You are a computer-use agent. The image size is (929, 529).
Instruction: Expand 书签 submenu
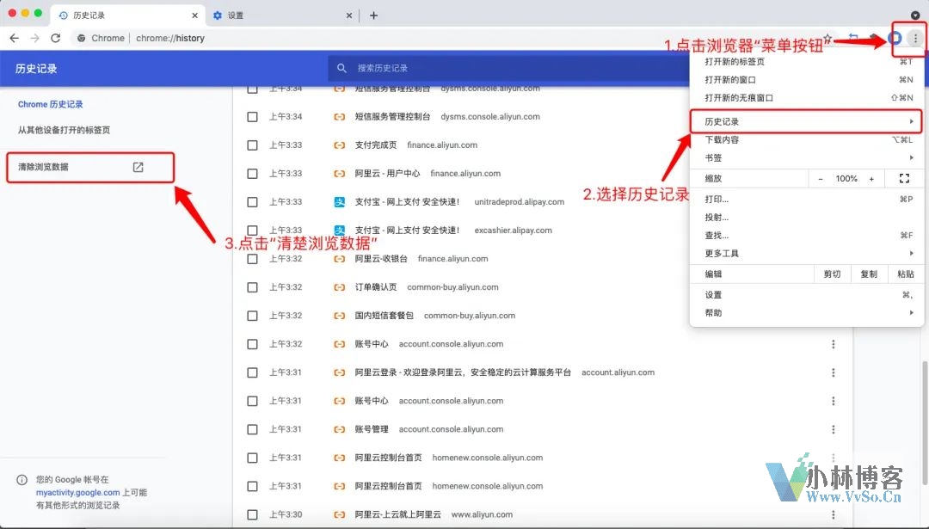coord(807,158)
